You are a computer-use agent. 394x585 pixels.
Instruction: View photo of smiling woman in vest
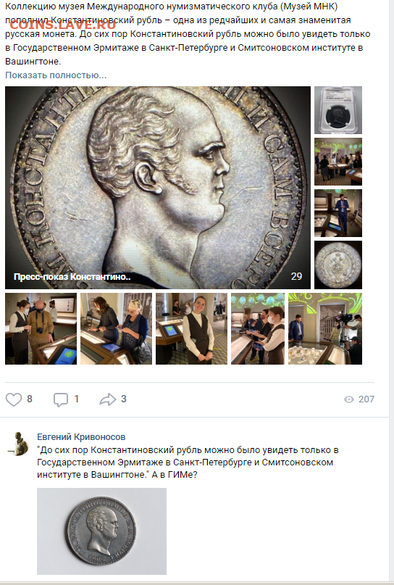point(191,328)
